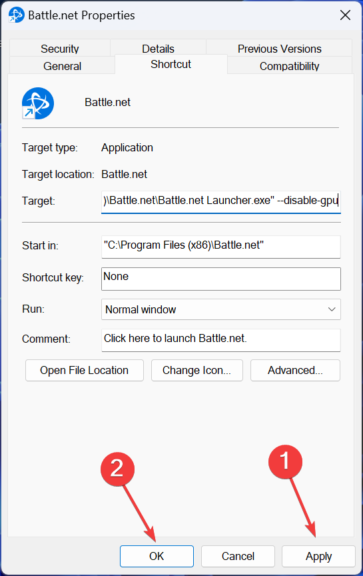Image resolution: width=363 pixels, height=576 pixels.
Task: Click the Cancel button
Action: tap(238, 556)
